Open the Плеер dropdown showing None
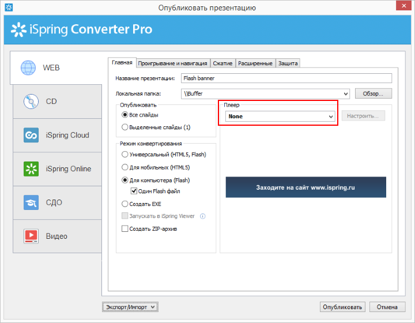 (280, 117)
